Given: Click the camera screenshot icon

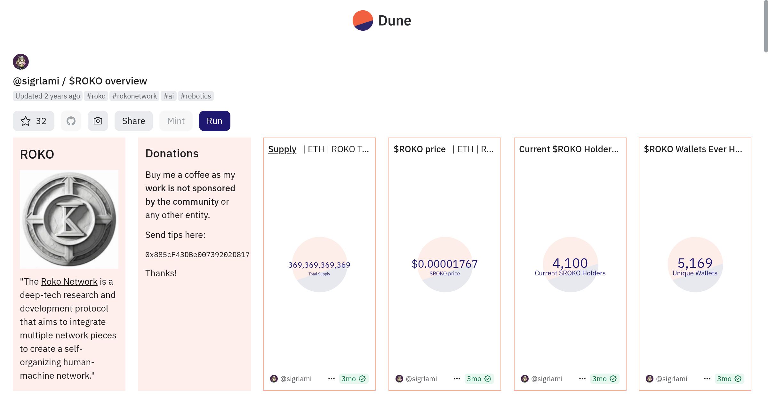Looking at the screenshot, I should pyautogui.click(x=98, y=121).
